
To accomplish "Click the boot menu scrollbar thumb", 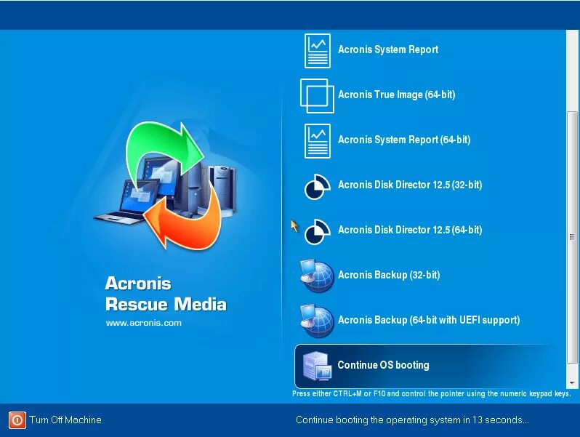I will pyautogui.click(x=572, y=237).
